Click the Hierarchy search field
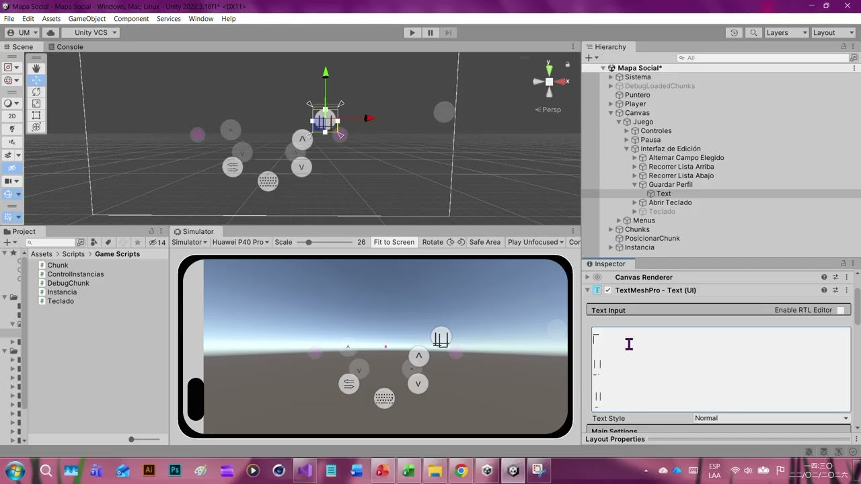The height and width of the screenshot is (484, 861). click(x=763, y=58)
